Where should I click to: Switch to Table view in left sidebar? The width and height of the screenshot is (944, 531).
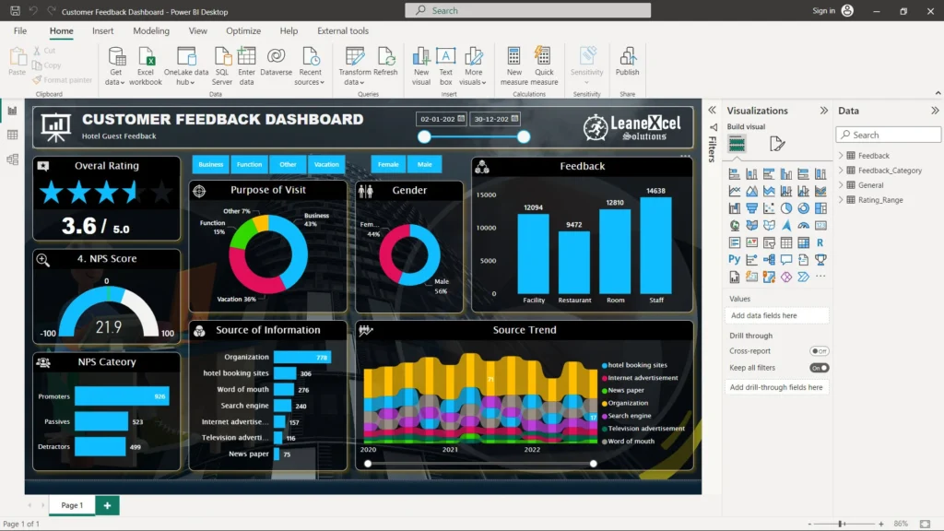(13, 135)
